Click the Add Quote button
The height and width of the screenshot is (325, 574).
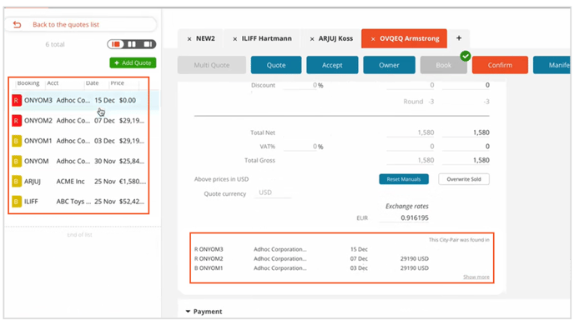pos(133,62)
